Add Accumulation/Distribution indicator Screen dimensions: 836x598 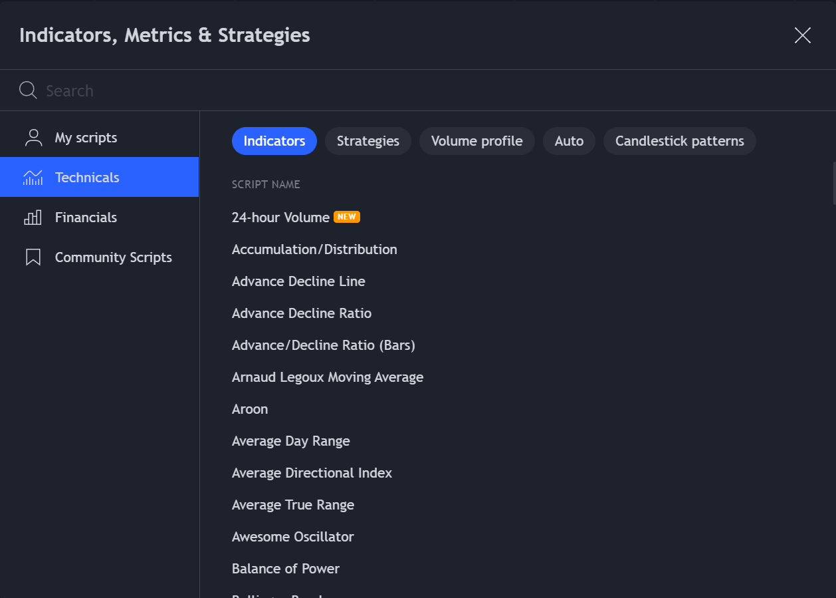pos(314,249)
